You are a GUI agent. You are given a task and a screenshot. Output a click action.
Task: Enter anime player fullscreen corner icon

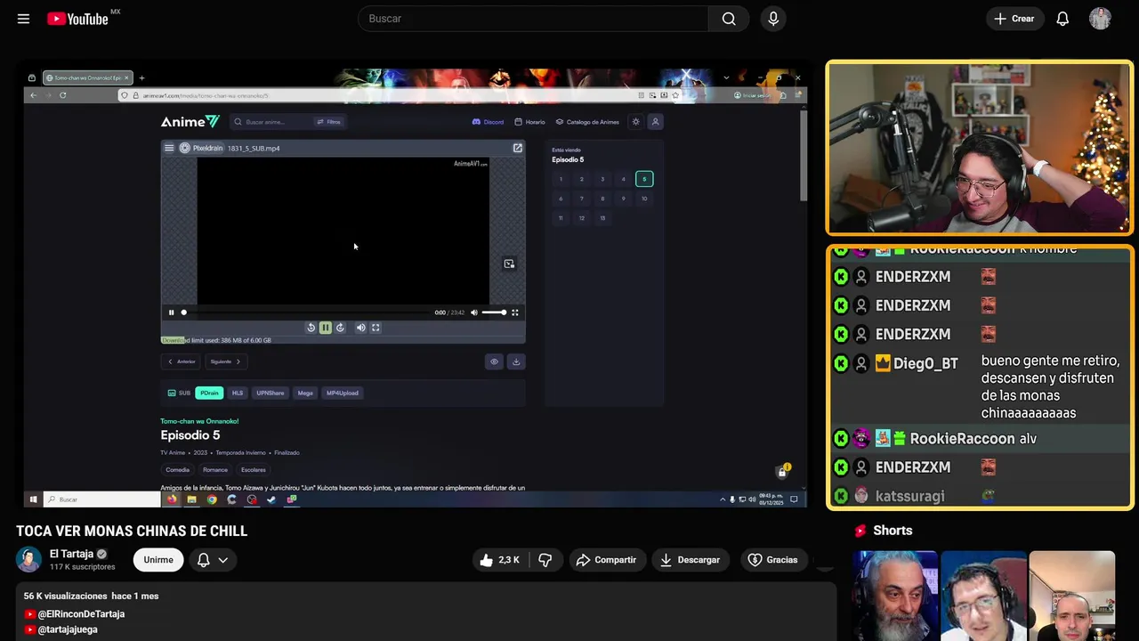[x=514, y=312]
